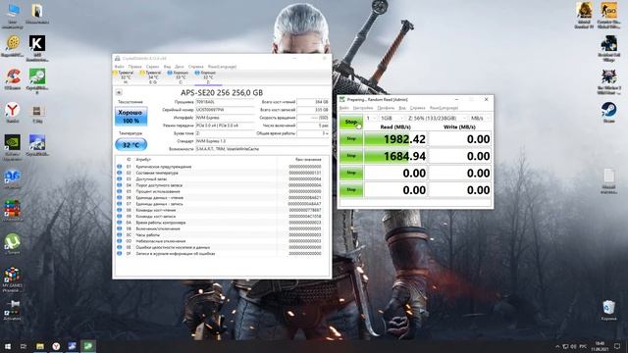Open the Windows Start menu

pos(8,346)
